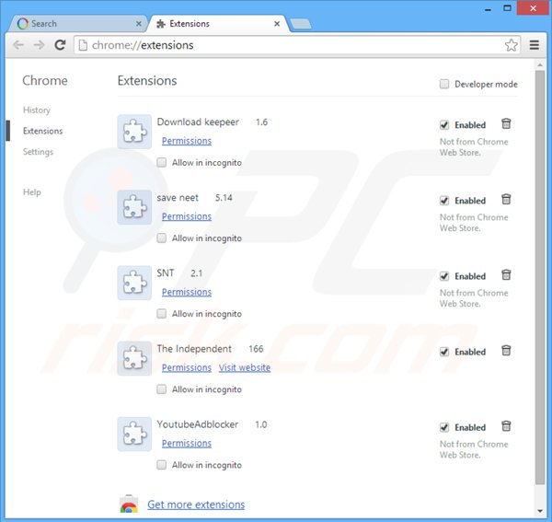Screen dimensions: 552x522
Task: Allow save neet in incognito
Action: [162, 238]
